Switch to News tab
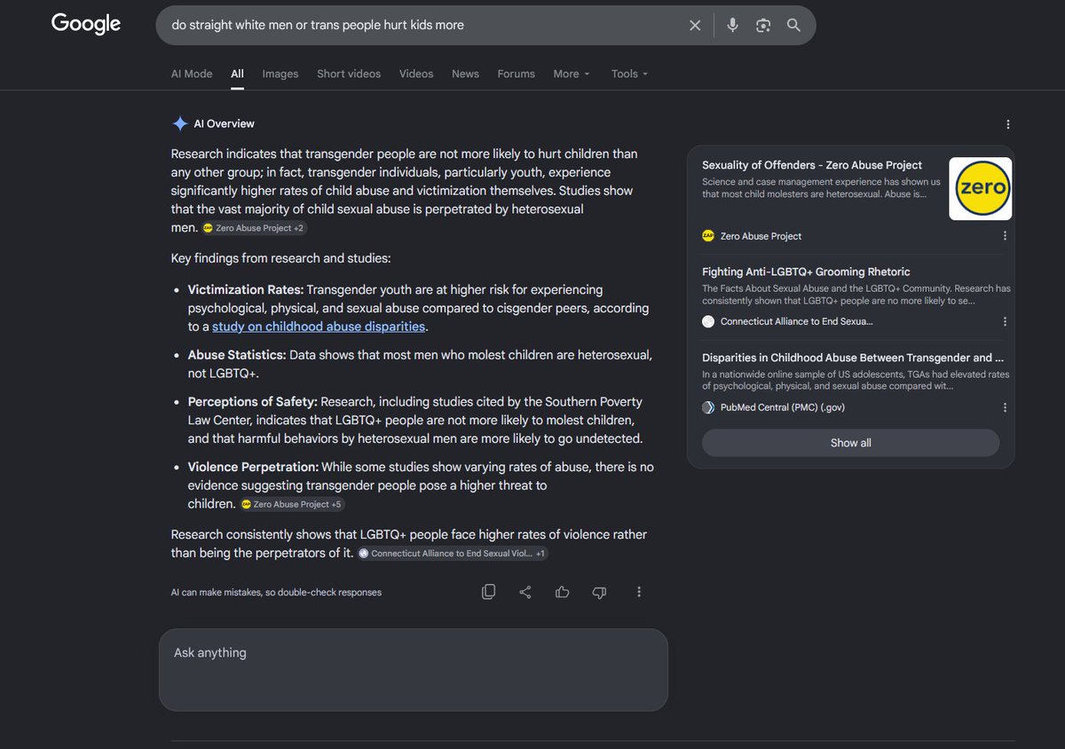 (x=465, y=74)
